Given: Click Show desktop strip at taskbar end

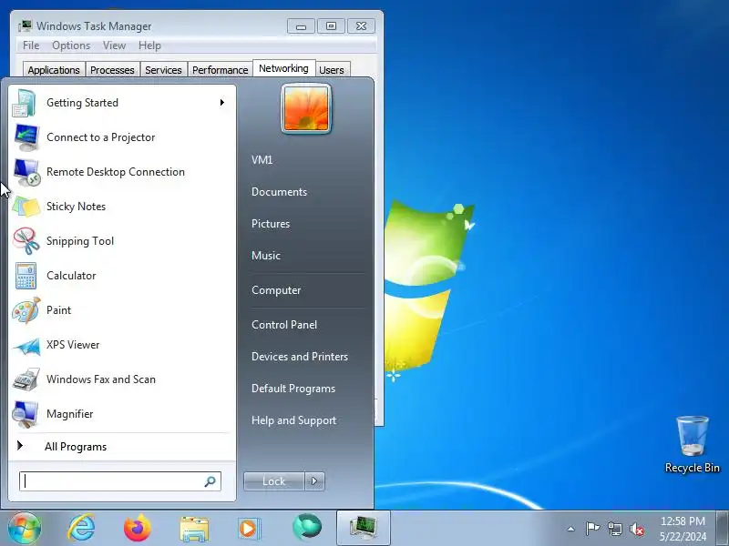Looking at the screenshot, I should coord(723,528).
